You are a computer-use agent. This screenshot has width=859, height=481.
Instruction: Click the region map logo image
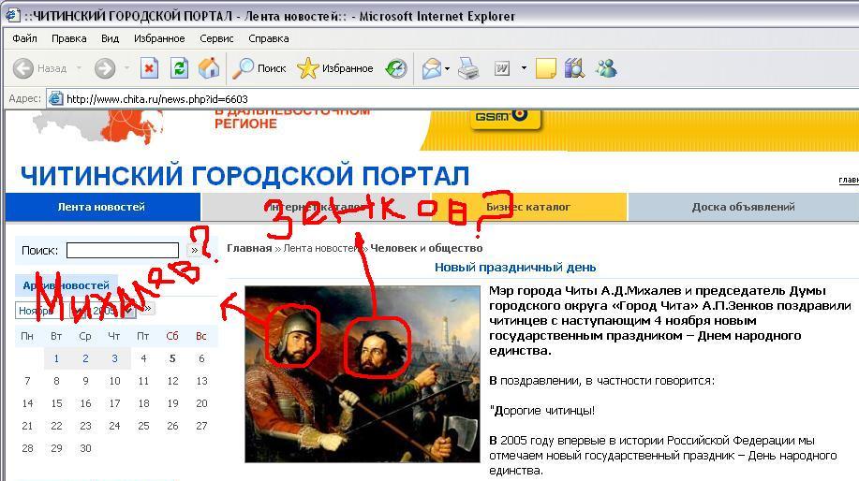click(x=98, y=127)
